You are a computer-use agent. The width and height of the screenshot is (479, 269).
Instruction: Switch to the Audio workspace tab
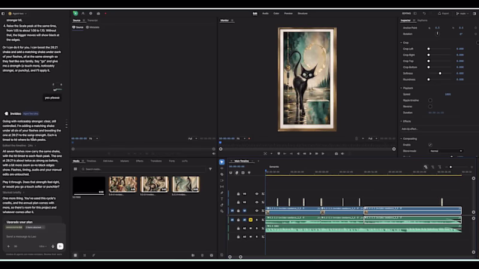265,13
